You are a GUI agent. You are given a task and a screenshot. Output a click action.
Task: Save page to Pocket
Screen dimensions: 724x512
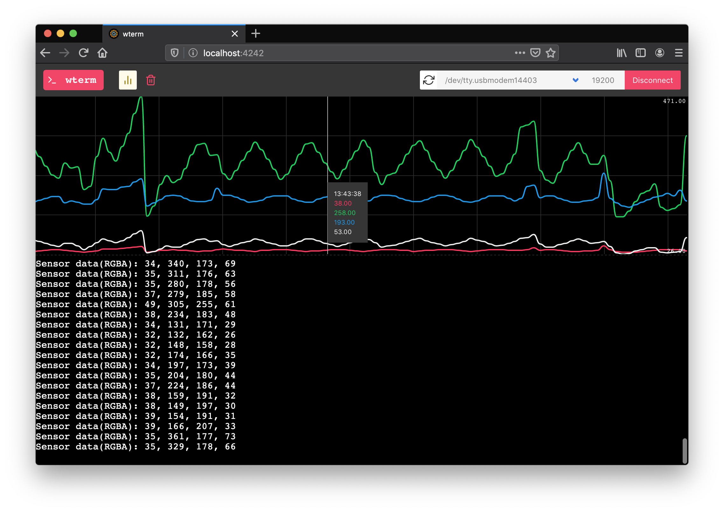coord(535,53)
